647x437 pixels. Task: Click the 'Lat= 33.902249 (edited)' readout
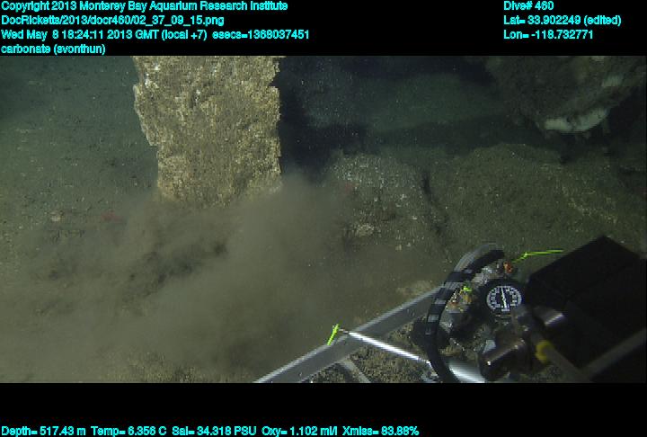pos(562,21)
